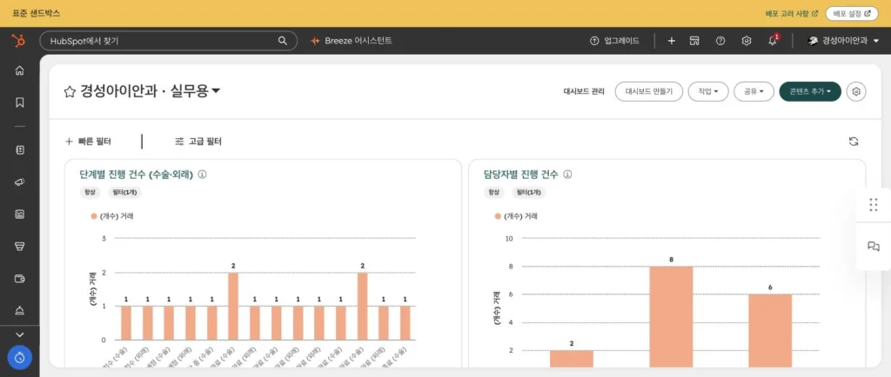Open the 경성아이안과 account menu
The image size is (891, 377).
(843, 41)
